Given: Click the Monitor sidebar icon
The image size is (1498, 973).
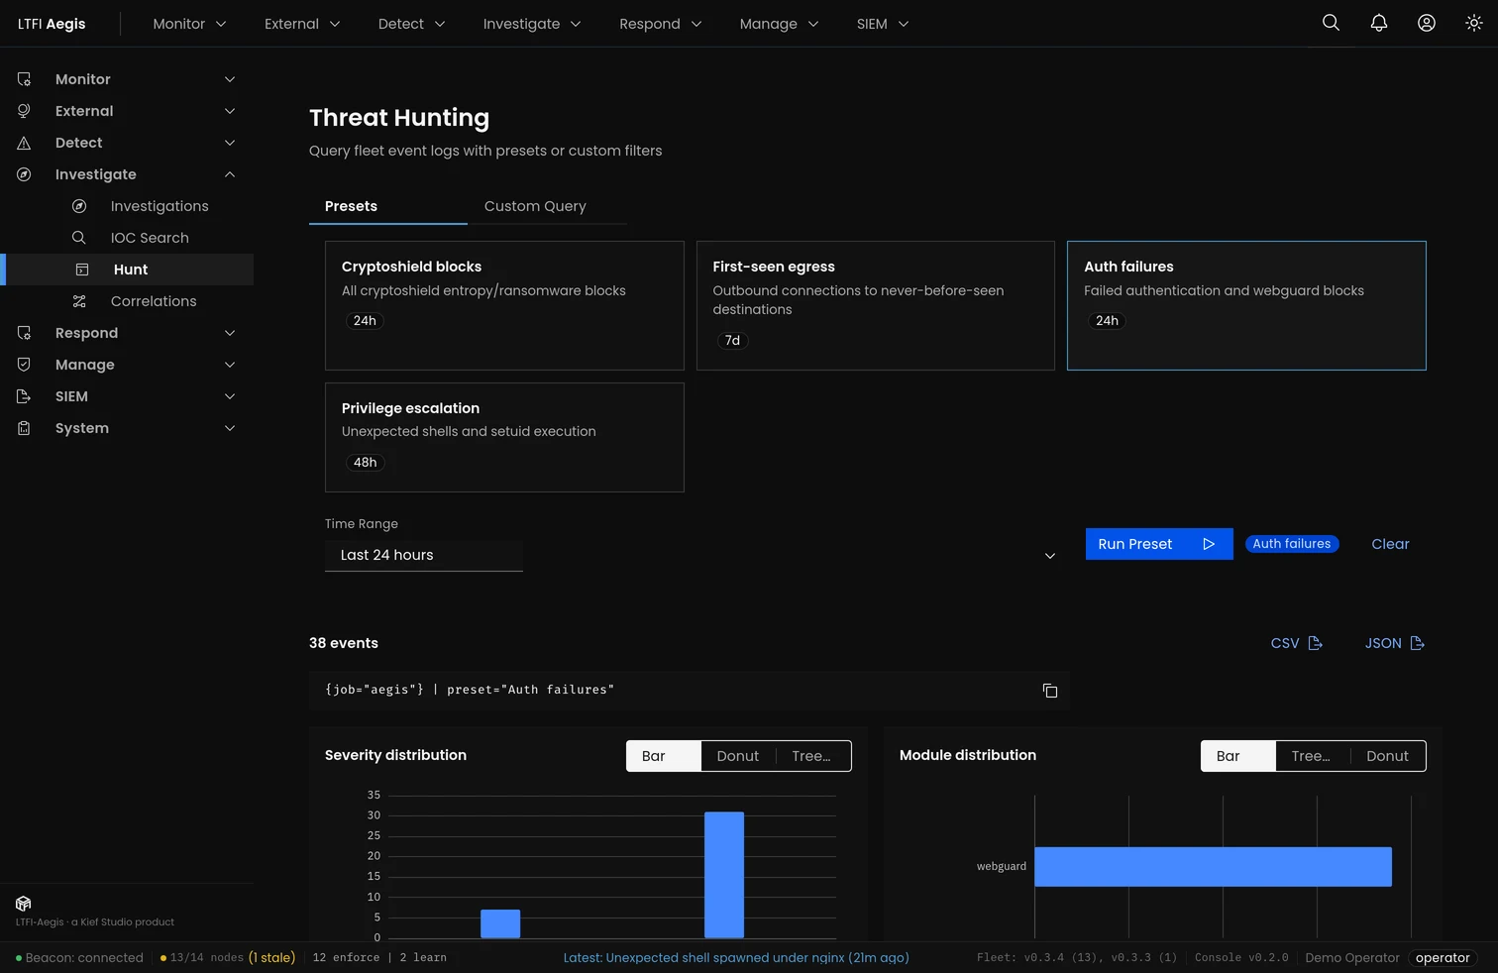Looking at the screenshot, I should [24, 79].
